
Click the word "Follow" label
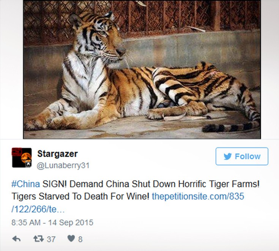[x=247, y=157]
